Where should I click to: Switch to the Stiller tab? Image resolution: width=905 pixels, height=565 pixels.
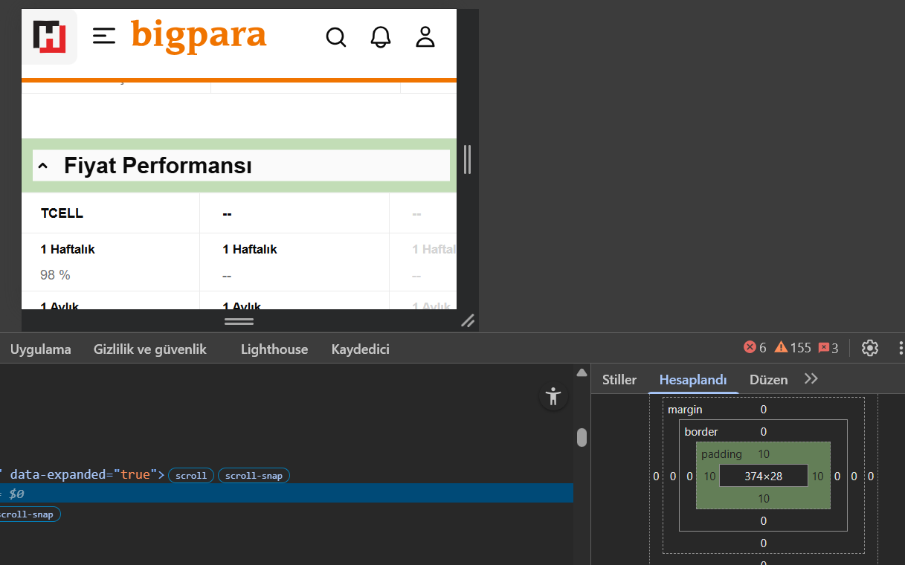pos(619,380)
